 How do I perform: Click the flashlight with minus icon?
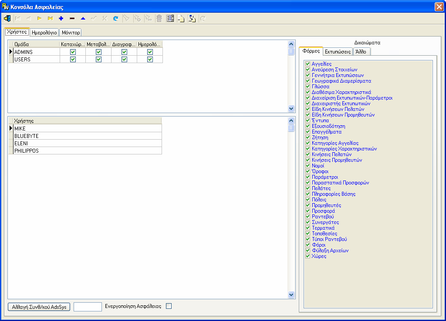[148, 18]
